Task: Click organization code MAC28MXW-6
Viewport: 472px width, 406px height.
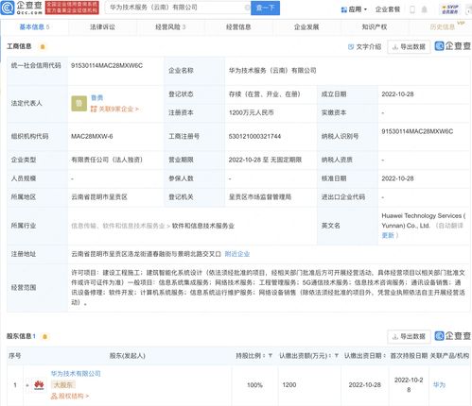Action: pyautogui.click(x=92, y=136)
